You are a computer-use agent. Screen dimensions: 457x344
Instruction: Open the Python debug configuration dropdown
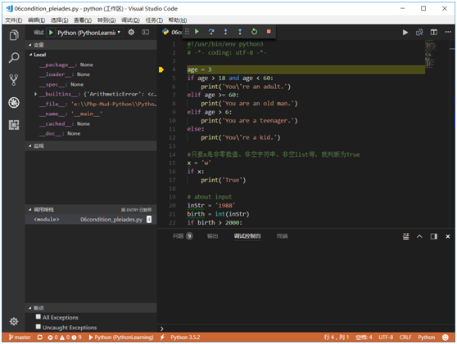pyautogui.click(x=89, y=33)
